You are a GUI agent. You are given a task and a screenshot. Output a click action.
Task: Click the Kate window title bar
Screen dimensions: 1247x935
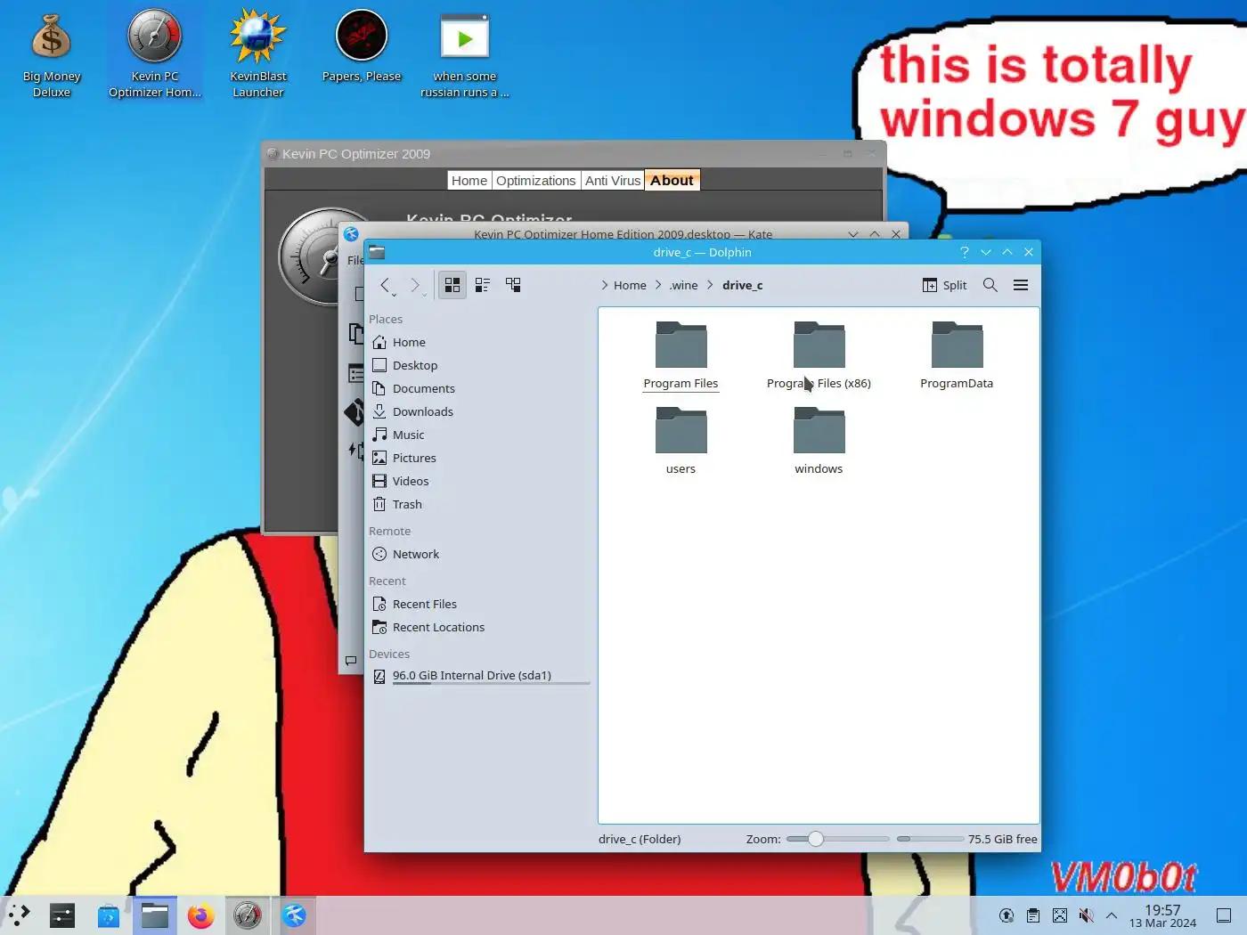click(623, 233)
